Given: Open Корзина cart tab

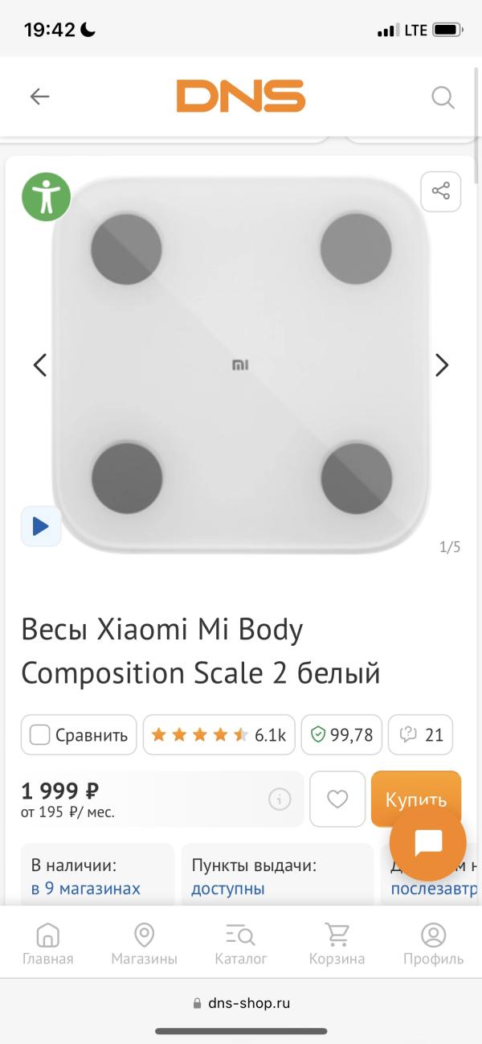Looking at the screenshot, I should coord(337,944).
